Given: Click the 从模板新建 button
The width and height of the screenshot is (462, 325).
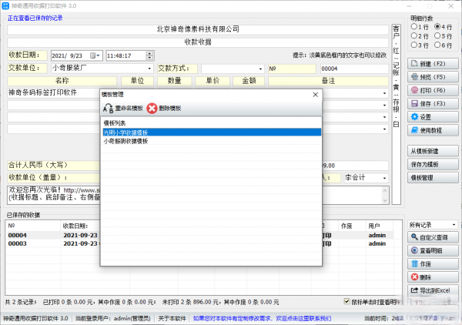Looking at the screenshot, I should click(434, 150).
